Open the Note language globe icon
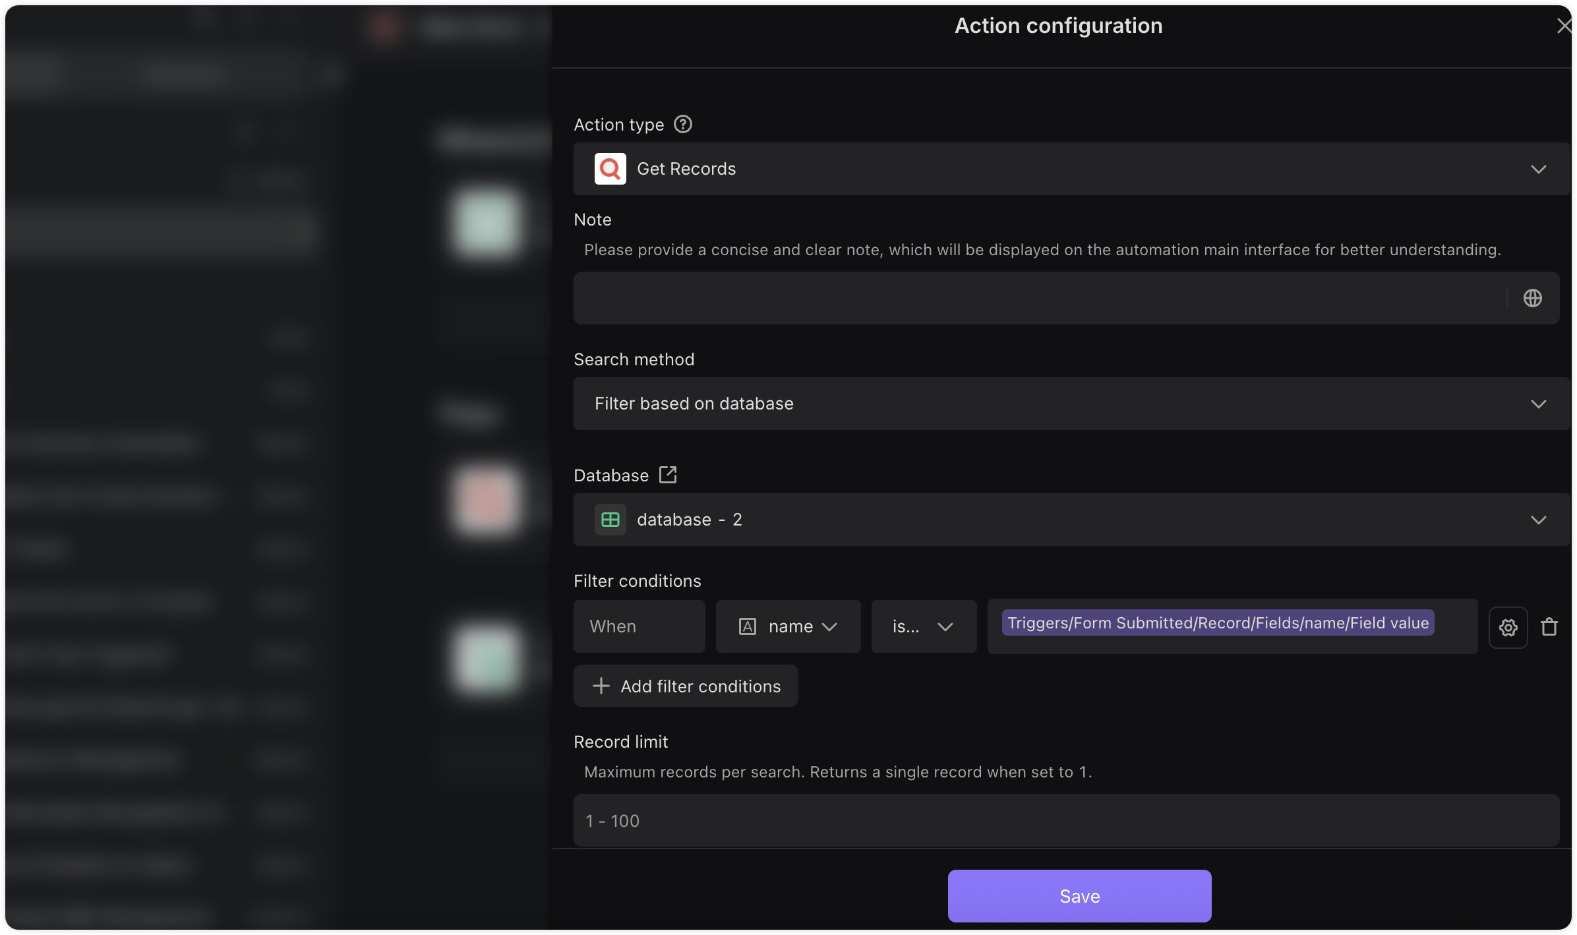This screenshot has width=1577, height=935. pyautogui.click(x=1532, y=298)
